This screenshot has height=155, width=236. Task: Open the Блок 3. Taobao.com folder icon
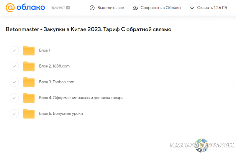(x=29, y=82)
